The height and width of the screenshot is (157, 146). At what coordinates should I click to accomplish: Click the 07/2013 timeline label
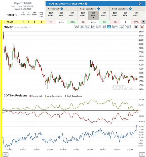click(9, 150)
